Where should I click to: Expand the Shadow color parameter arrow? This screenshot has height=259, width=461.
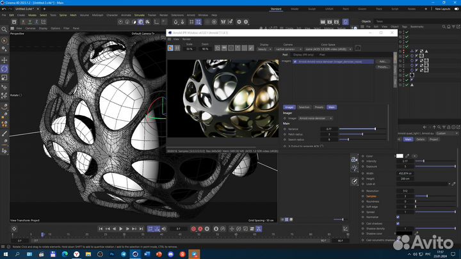tap(395, 233)
